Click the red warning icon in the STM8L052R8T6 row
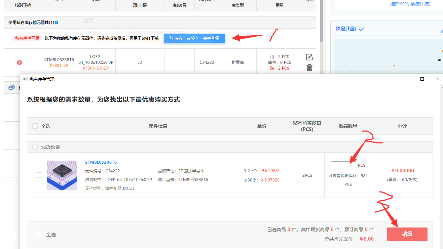Screen dimensions: 443x249 click(x=20, y=63)
